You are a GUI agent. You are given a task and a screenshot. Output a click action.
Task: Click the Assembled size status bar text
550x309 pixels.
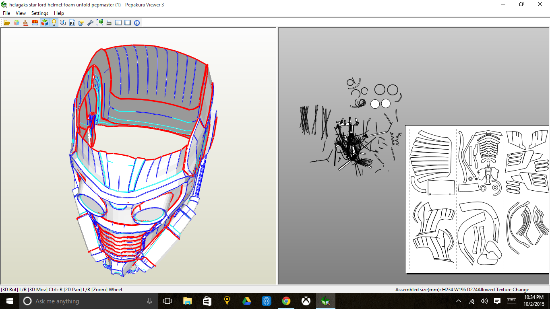(462, 290)
